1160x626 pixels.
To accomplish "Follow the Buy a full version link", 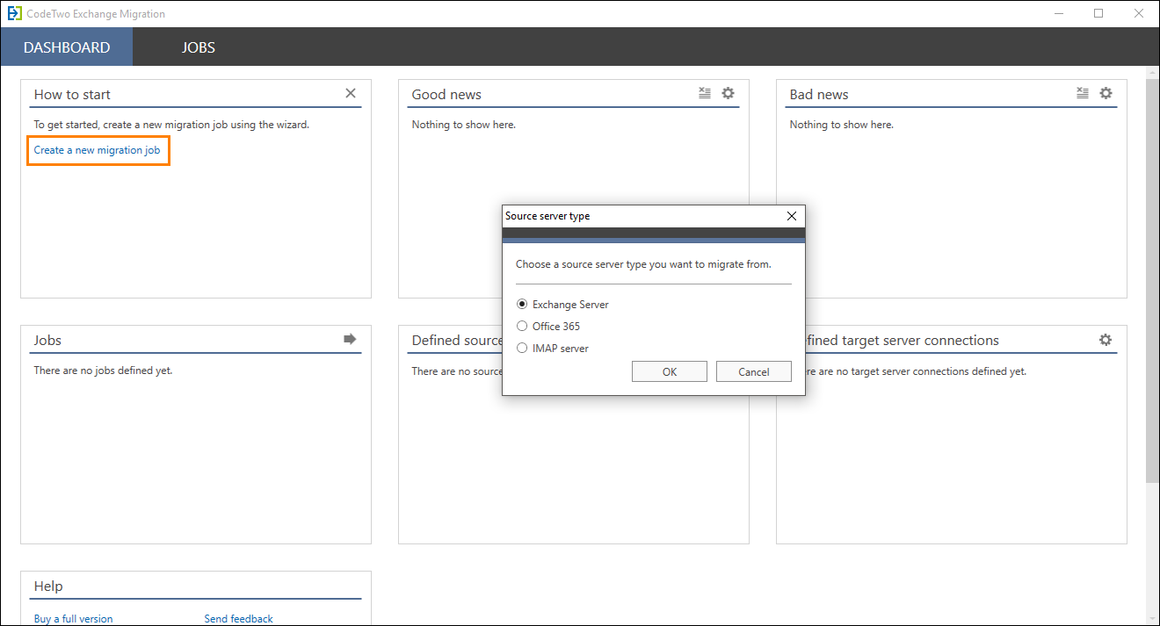I will [x=73, y=619].
